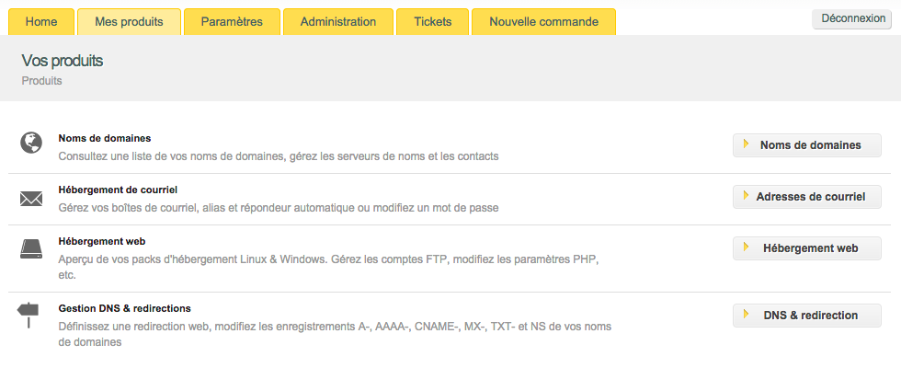Click the arrow on Adresses de courriel button

[746, 195]
